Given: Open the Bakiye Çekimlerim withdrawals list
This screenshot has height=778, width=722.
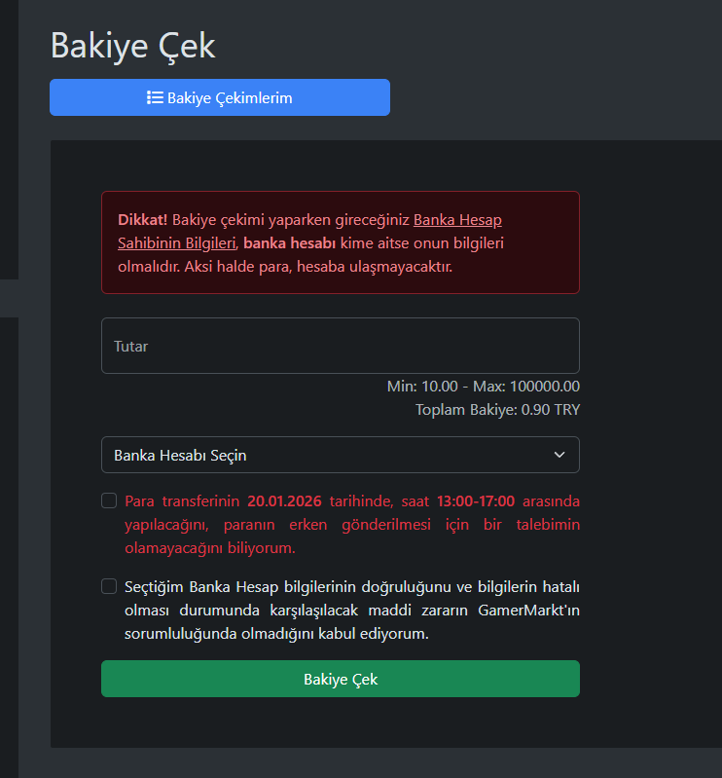Looking at the screenshot, I should coord(220,97).
